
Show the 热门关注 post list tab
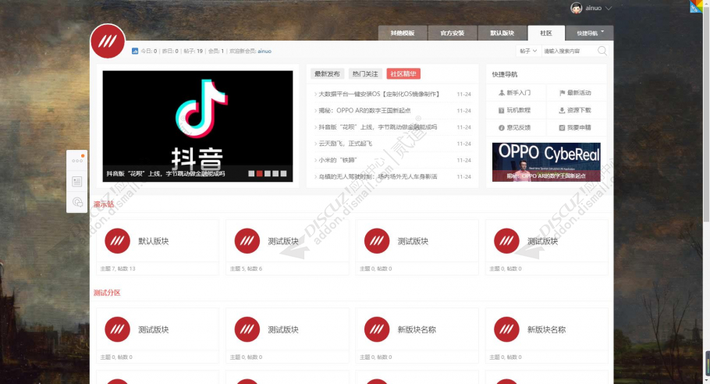click(365, 74)
